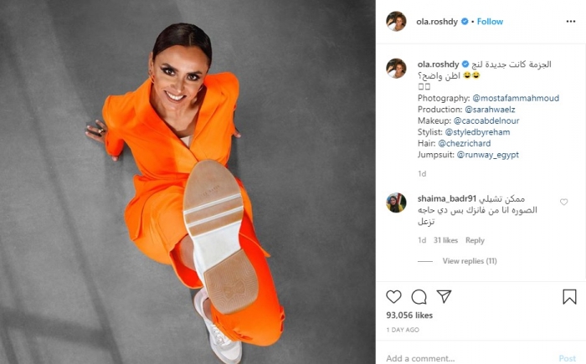Save the post with the bookmark icon
586x364 pixels.
(x=569, y=297)
